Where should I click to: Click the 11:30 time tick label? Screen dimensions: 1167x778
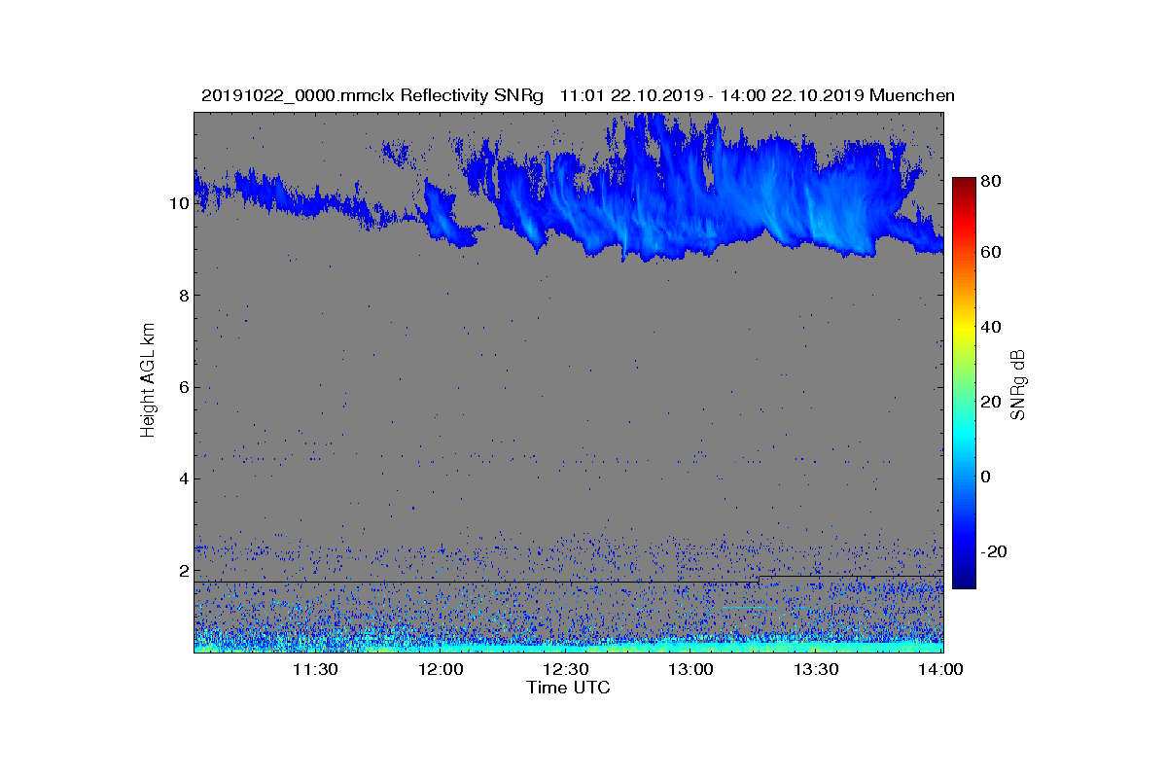point(315,670)
